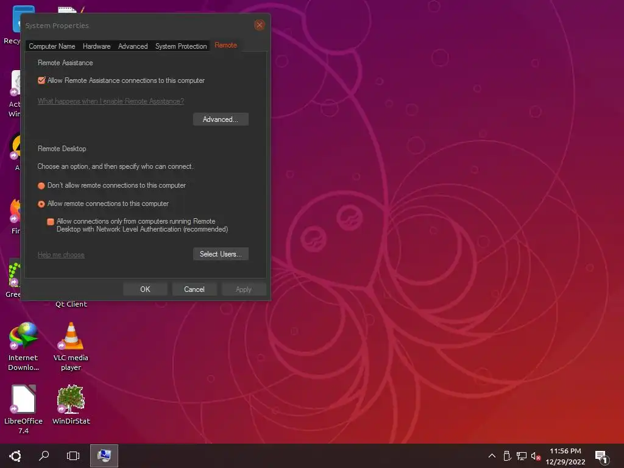
Task: Toggle Network Level Authentication checkbox
Action: 51,222
